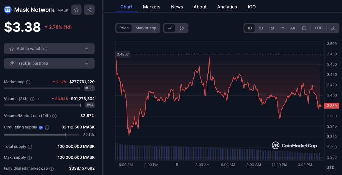Click Volume (24h) info icon
Screen dimensions: 342x175
click(x=32, y=99)
